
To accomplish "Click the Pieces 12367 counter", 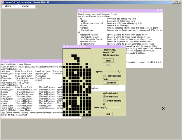I will click(x=109, y=50).
